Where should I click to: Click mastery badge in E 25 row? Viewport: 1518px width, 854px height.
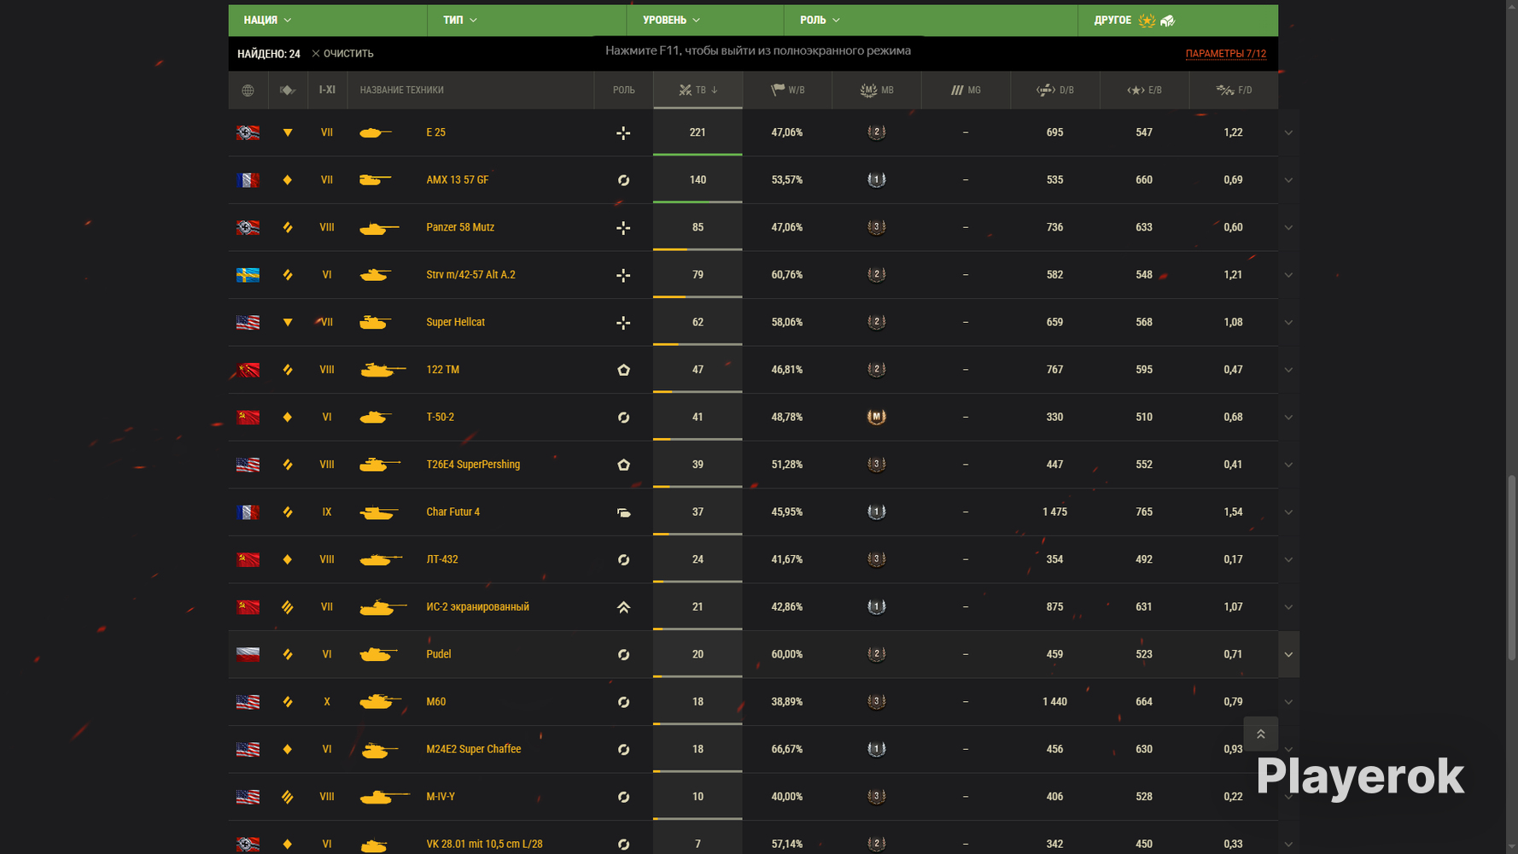coord(877,132)
